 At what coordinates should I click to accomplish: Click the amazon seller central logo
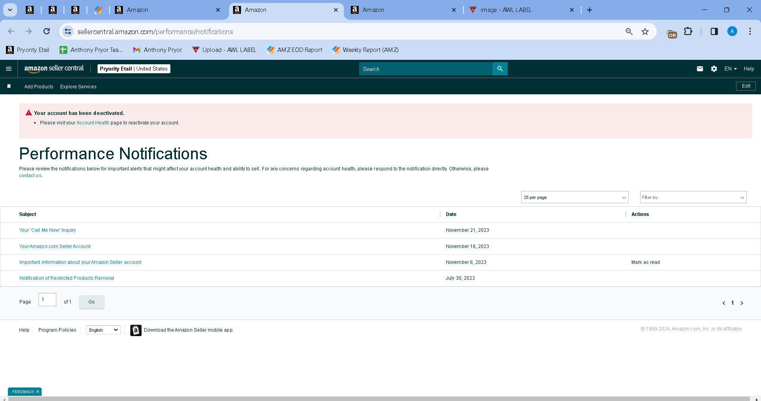(x=54, y=69)
